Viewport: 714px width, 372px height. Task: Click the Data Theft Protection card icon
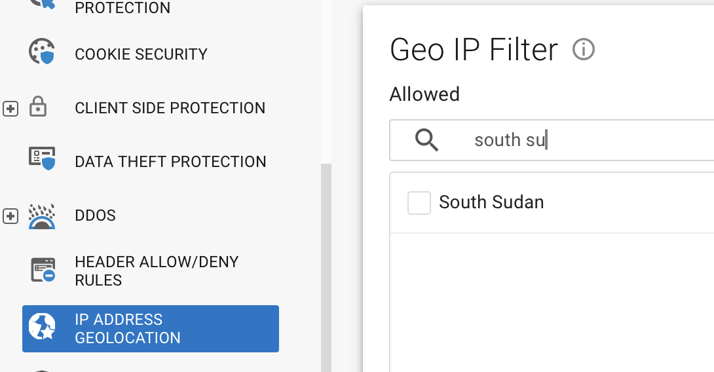coord(42,158)
